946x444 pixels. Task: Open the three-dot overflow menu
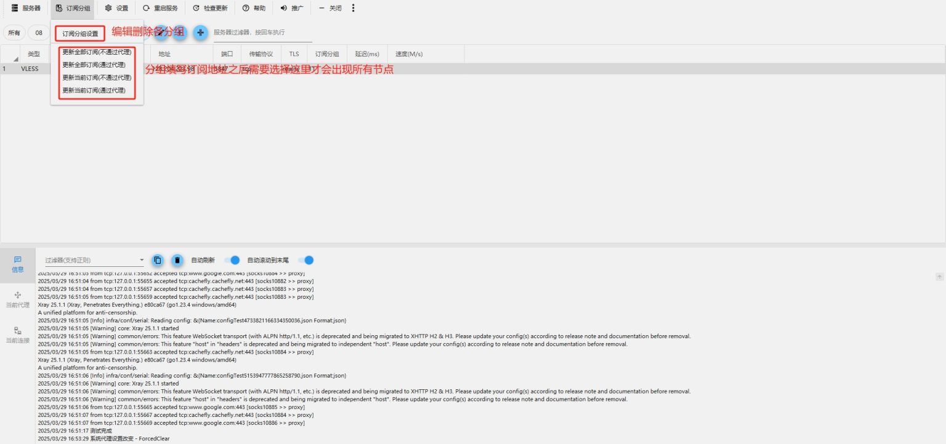click(x=353, y=8)
